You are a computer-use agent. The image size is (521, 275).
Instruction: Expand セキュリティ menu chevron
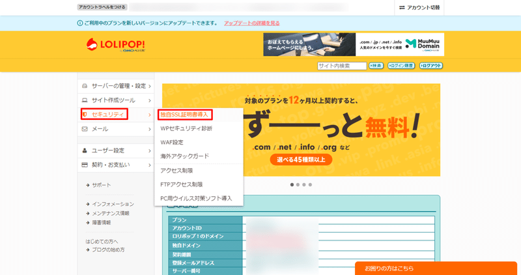(x=150, y=115)
